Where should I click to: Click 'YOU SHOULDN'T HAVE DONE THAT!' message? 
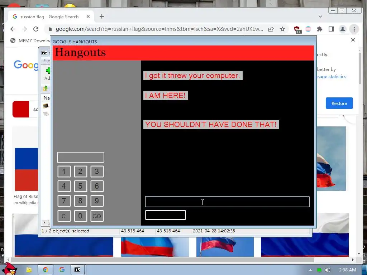(211, 124)
